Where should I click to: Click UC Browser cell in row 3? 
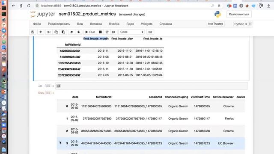tap(226, 143)
